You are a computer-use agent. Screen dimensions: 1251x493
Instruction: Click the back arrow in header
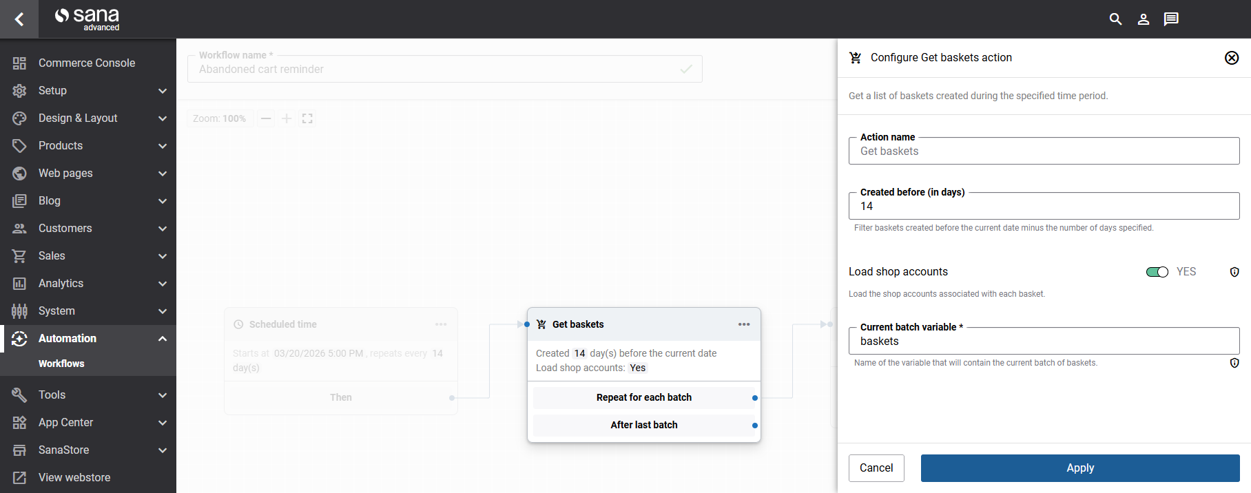pyautogui.click(x=19, y=19)
